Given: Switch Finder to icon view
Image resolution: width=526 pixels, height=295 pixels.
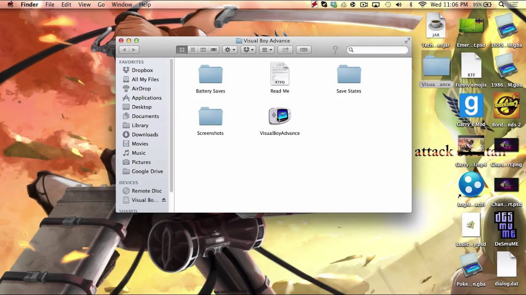Looking at the screenshot, I should click(182, 50).
